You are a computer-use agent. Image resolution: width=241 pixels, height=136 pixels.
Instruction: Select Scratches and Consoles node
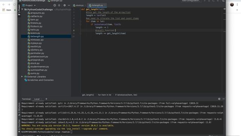(x=40, y=80)
